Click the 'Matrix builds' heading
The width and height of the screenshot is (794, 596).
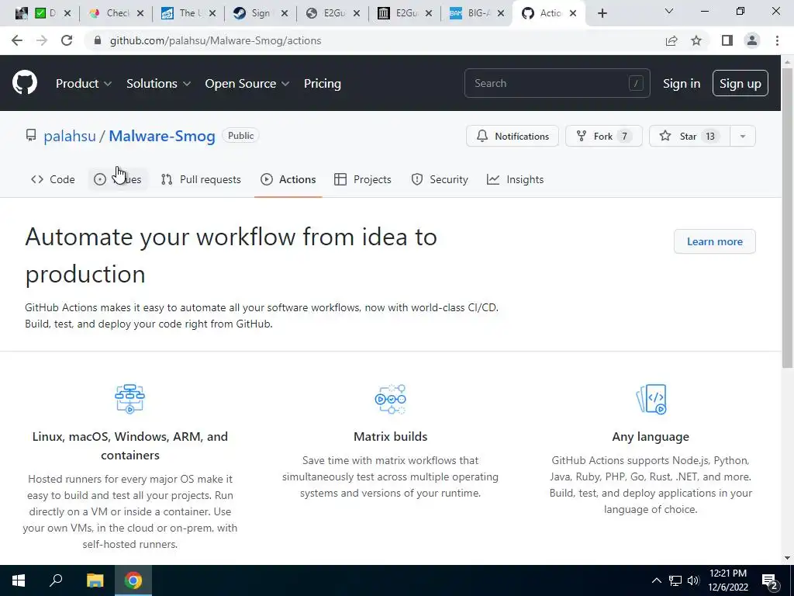pyautogui.click(x=391, y=436)
